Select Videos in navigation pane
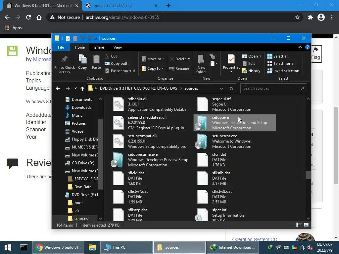This screenshot has width=339, height=254. (x=74, y=131)
